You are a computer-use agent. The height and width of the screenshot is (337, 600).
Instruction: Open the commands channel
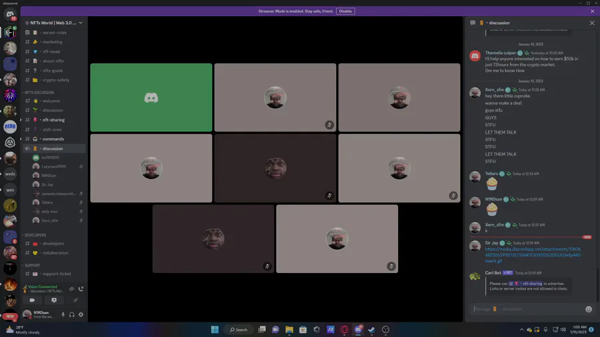tap(53, 139)
